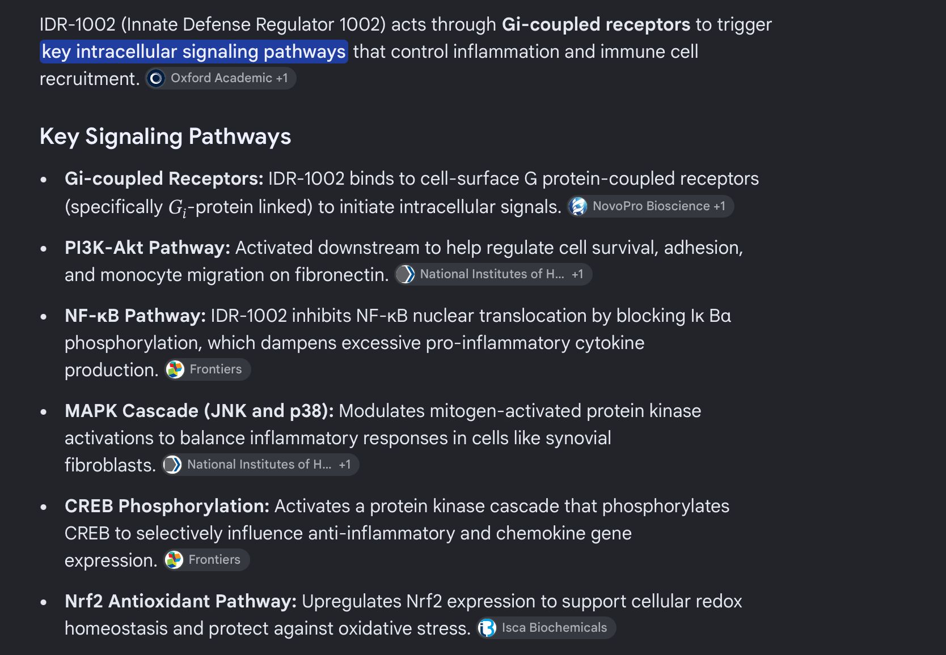This screenshot has width=946, height=655.
Task: Open the NovoPro Bioscience +1 citation chip
Action: click(x=651, y=206)
